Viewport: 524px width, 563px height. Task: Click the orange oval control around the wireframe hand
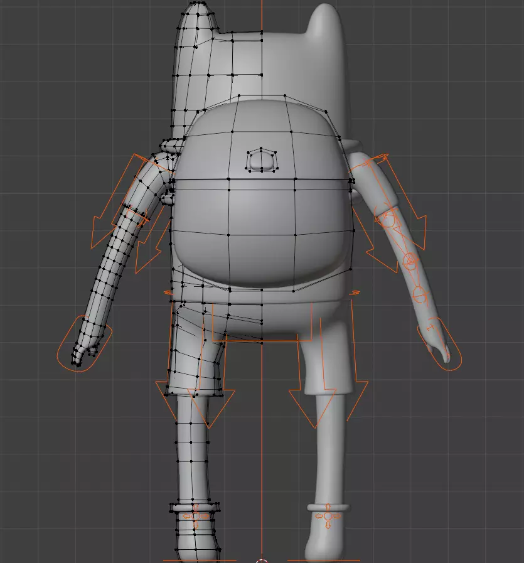[x=85, y=344]
